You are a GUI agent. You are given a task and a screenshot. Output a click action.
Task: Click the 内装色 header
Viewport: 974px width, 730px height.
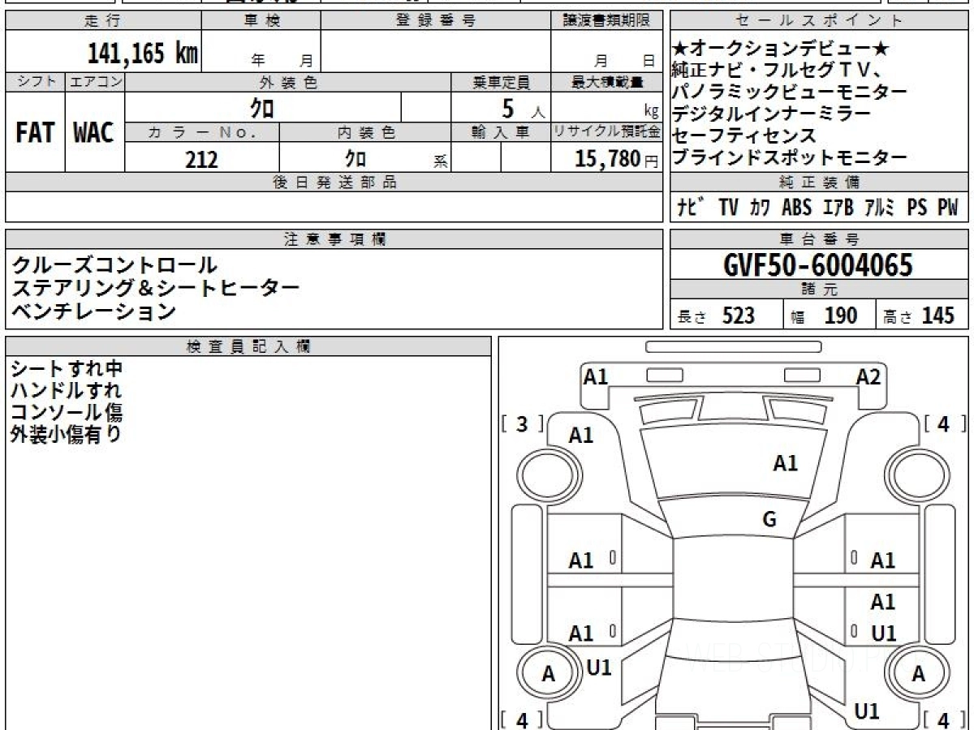click(x=365, y=132)
